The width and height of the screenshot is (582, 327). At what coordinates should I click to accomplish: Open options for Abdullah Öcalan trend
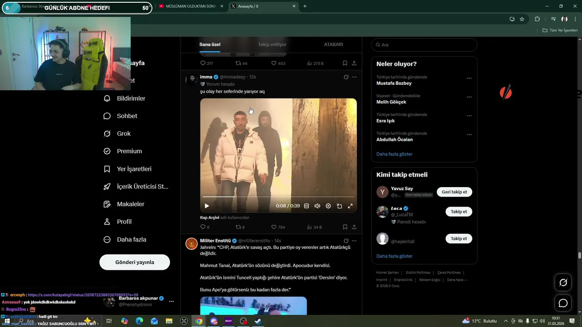tap(469, 134)
